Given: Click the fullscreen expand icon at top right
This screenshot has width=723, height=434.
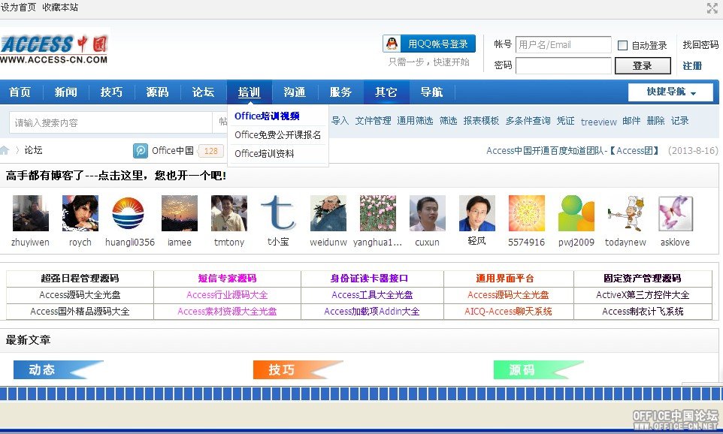Looking at the screenshot, I should [712, 8].
